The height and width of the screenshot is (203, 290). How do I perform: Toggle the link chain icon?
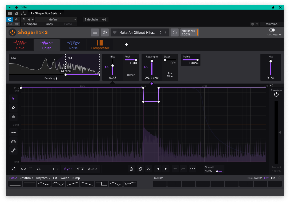23,169
